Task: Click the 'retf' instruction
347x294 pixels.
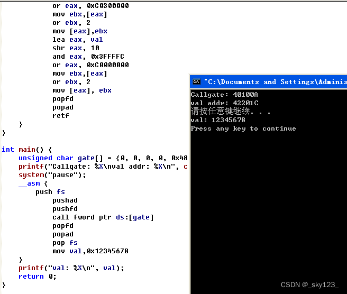Action: click(61, 116)
